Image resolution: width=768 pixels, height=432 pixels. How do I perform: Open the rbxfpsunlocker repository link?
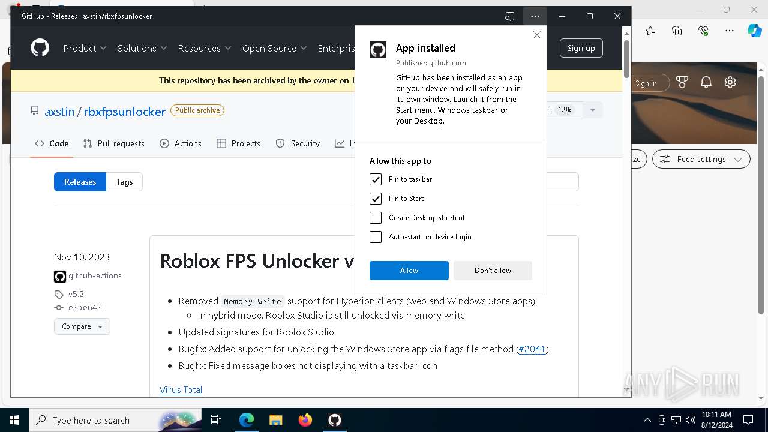125,112
